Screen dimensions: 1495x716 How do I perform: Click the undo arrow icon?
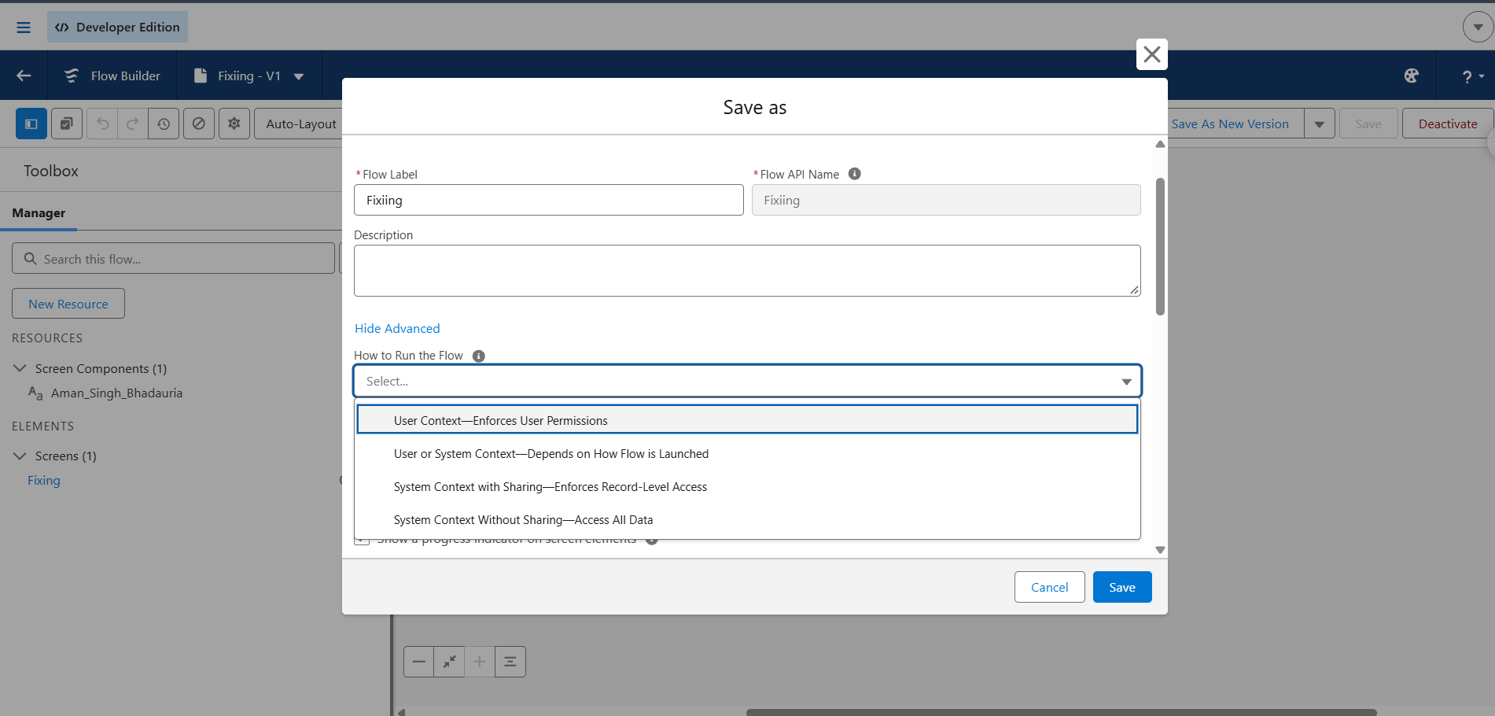point(102,124)
